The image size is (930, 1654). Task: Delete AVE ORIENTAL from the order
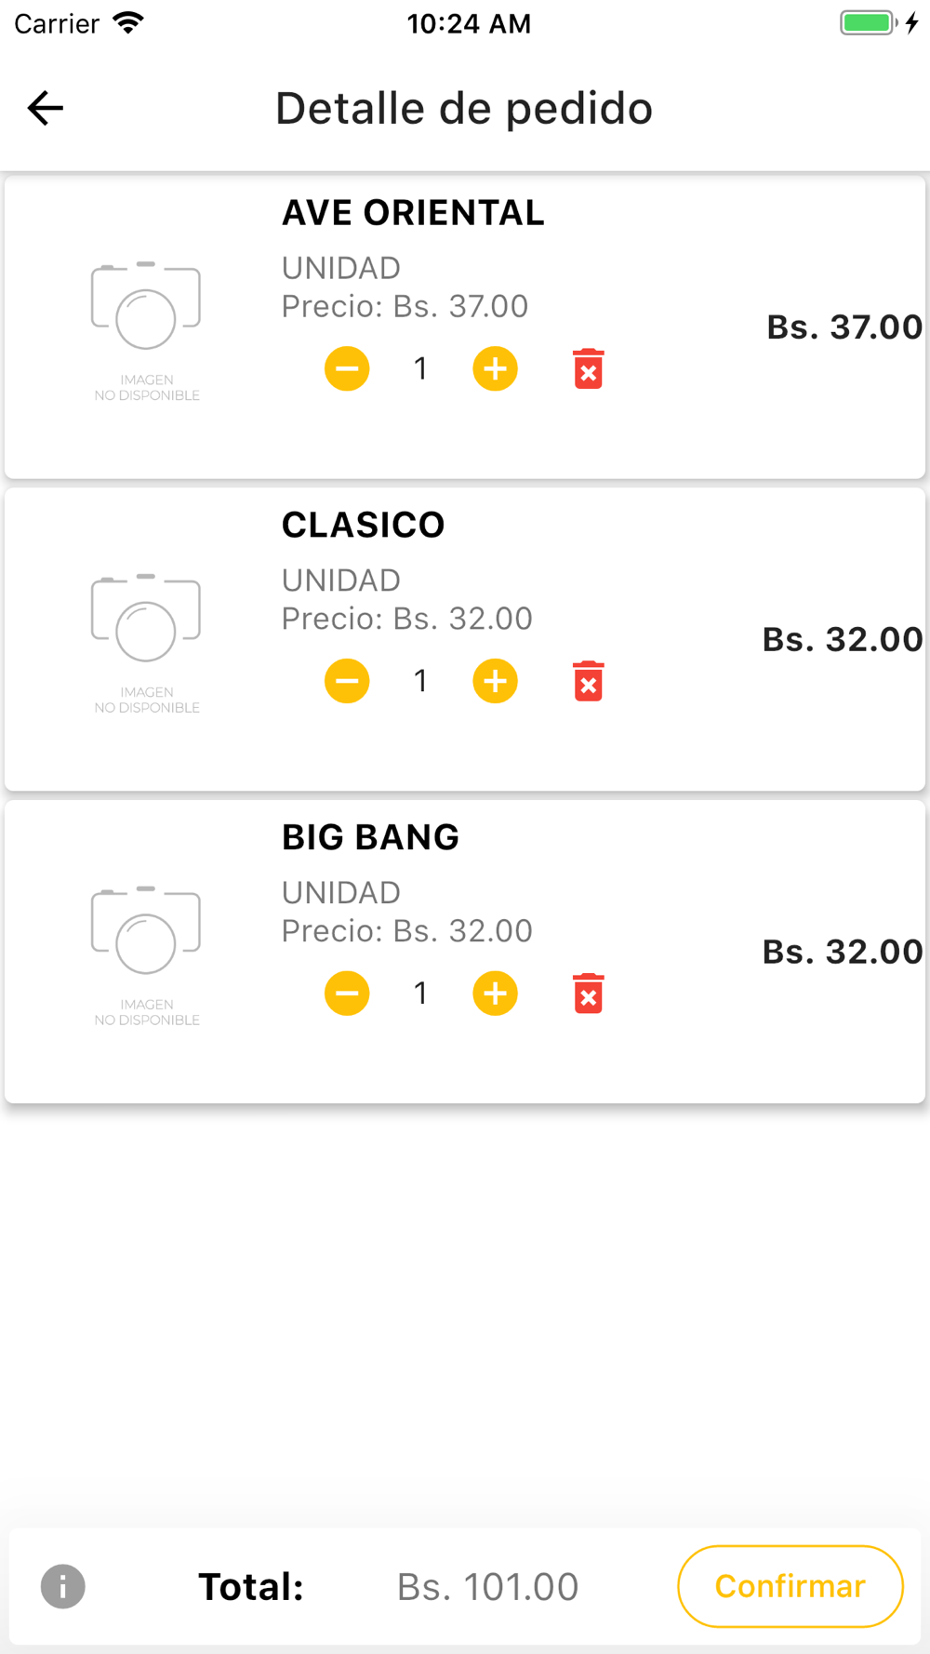[x=588, y=369]
